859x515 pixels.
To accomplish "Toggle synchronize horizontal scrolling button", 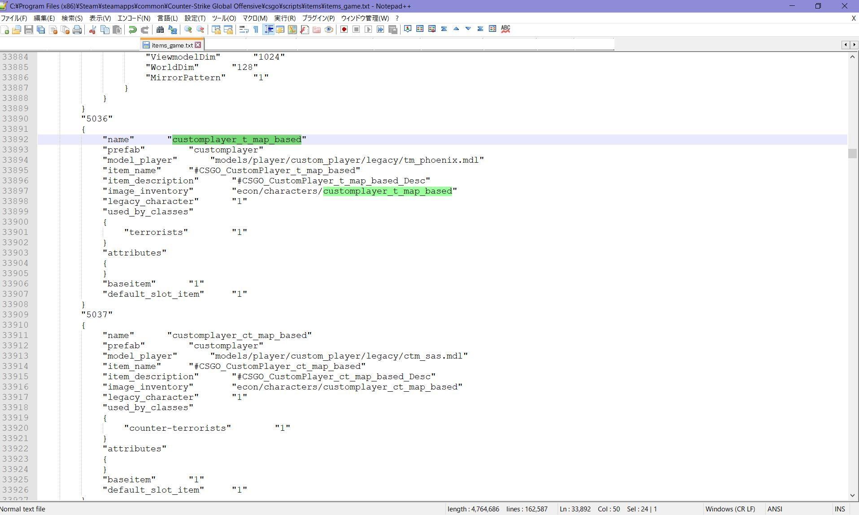I will pos(228,30).
